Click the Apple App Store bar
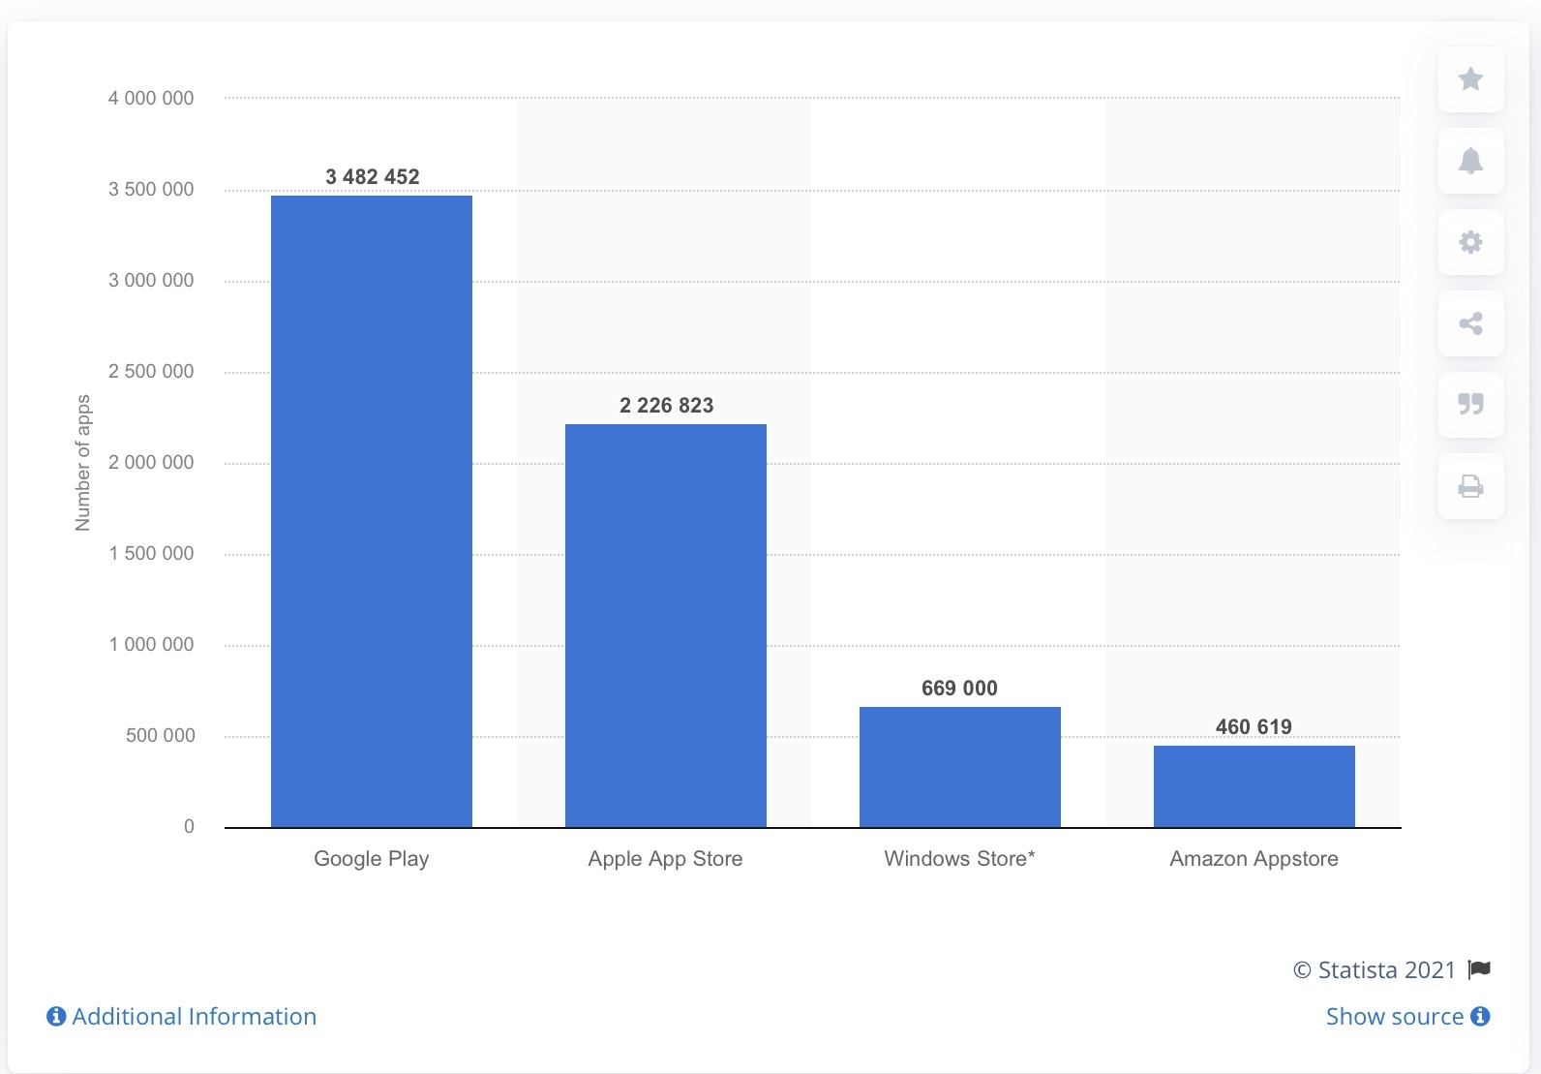This screenshot has height=1074, width=1541. coord(666,626)
